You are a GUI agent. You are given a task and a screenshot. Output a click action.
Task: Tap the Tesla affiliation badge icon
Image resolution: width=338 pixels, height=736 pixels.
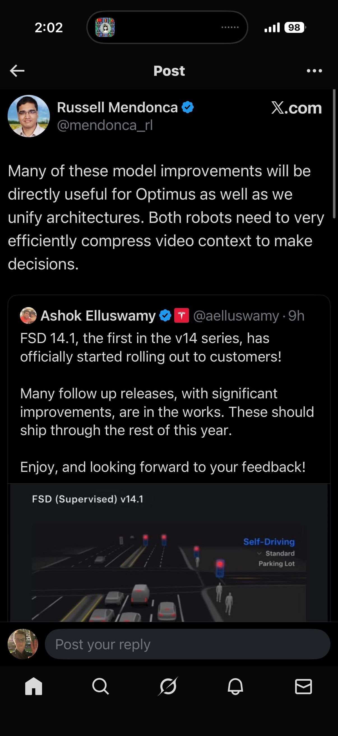click(181, 316)
